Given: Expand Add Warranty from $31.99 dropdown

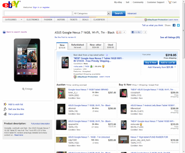Looking at the screenshot, I should (x=175, y=67).
